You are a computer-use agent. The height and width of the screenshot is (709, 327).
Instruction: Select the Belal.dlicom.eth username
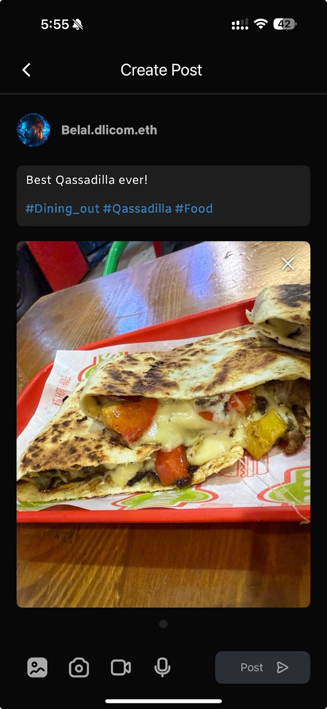tap(109, 130)
